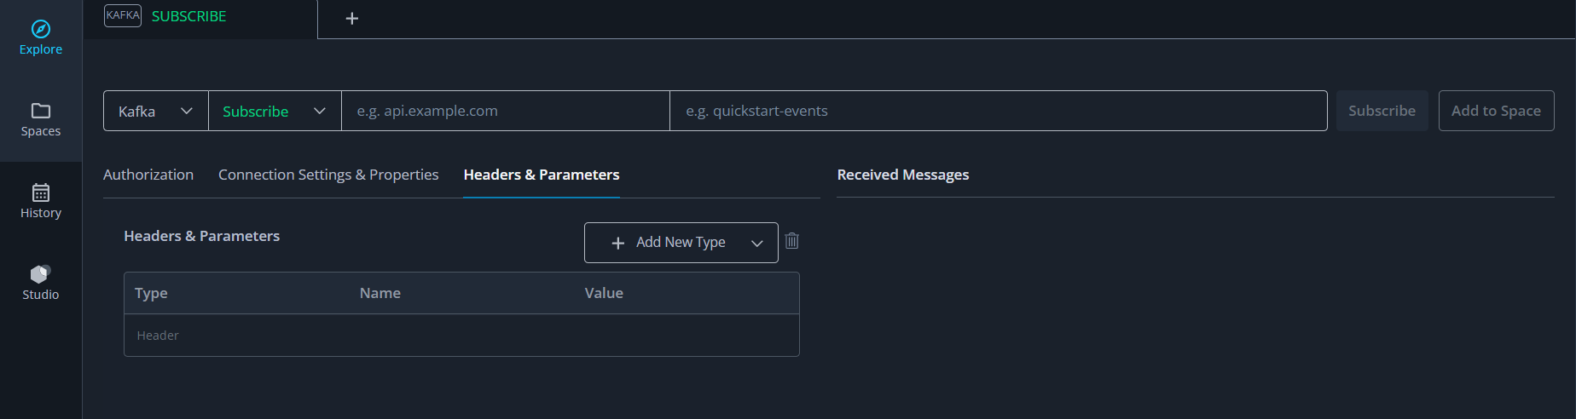Delete headers using the trash icon
Image resolution: width=1576 pixels, height=419 pixels.
click(x=792, y=241)
